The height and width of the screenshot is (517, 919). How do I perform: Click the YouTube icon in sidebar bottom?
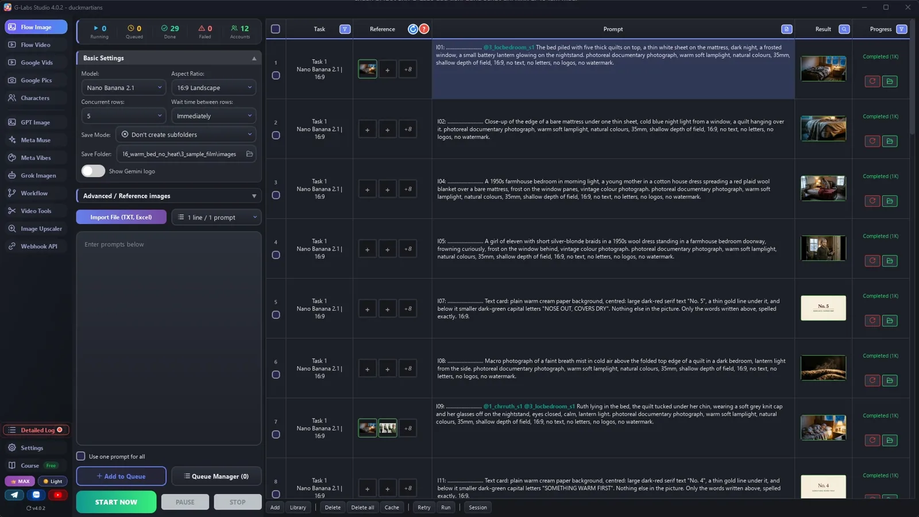click(x=57, y=495)
